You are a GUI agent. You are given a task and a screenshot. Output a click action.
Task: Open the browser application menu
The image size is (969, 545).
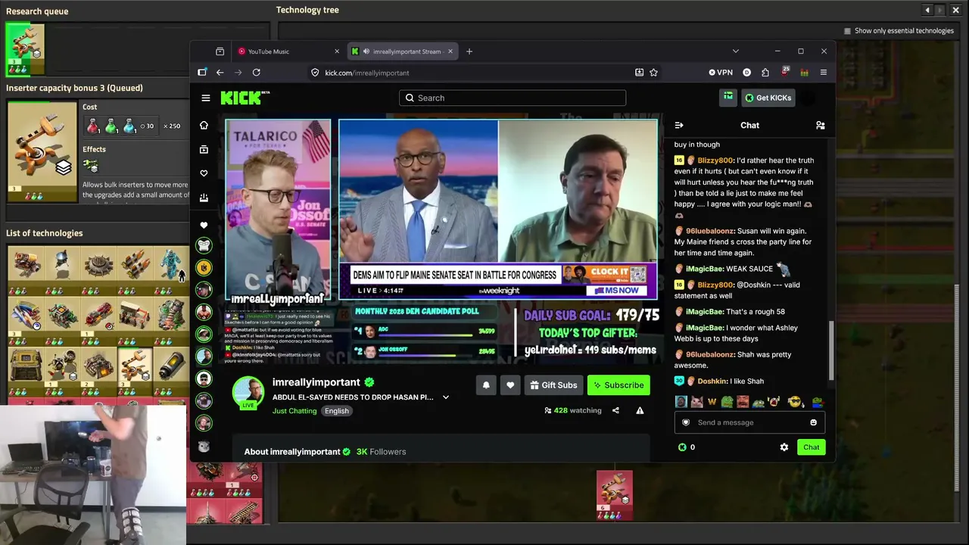pos(823,73)
